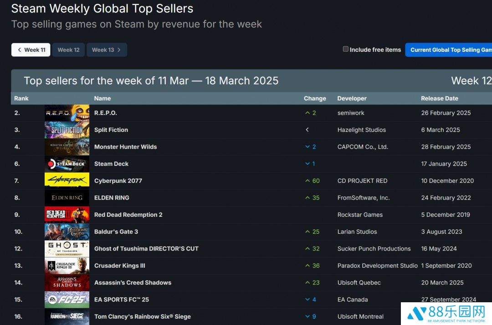The height and width of the screenshot is (325, 492).
Task: Select the CD PROJEKT RED developer cell
Action: tap(363, 180)
